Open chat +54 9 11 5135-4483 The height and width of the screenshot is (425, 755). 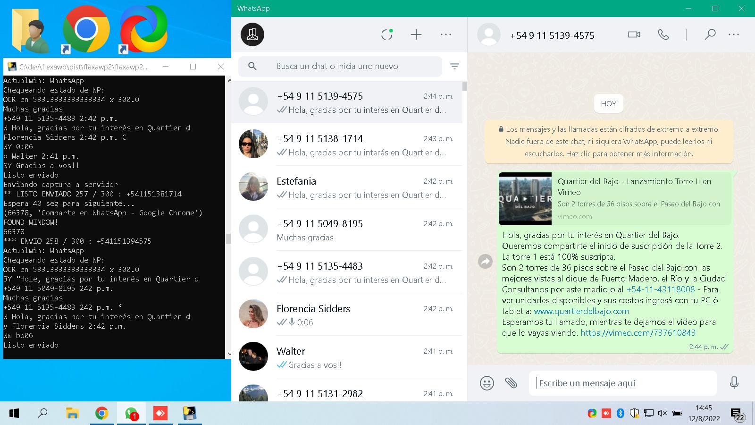[x=347, y=272]
